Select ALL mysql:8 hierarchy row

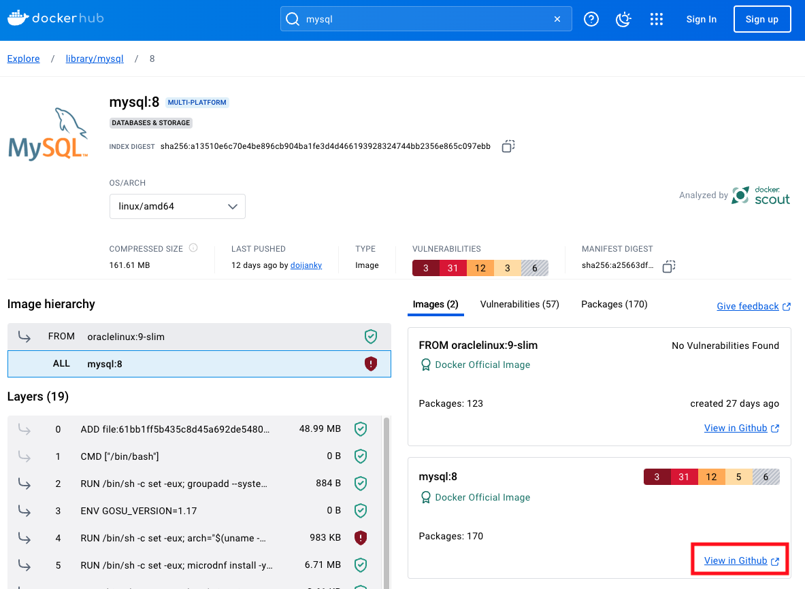coord(199,364)
